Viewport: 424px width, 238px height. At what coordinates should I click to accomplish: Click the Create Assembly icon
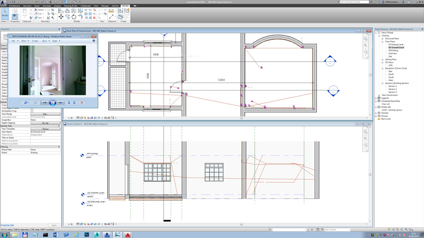(x=120, y=11)
